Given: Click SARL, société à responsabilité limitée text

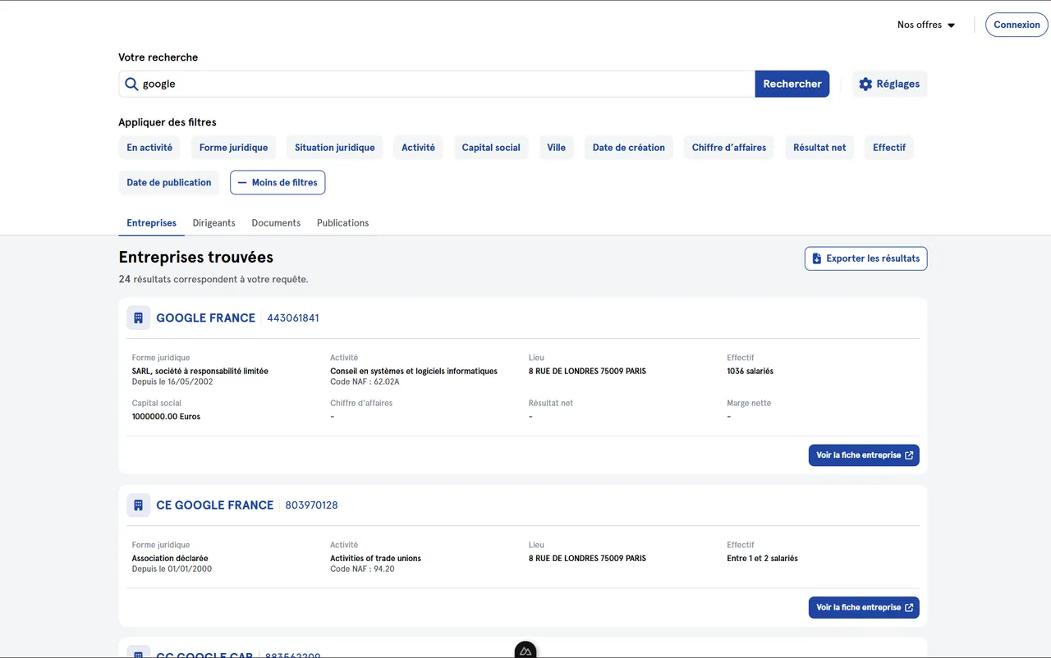Looking at the screenshot, I should click(x=200, y=371).
